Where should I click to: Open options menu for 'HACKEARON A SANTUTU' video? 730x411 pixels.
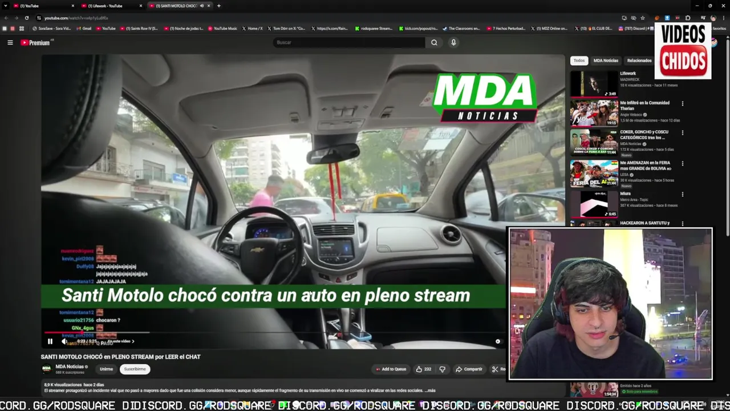click(x=682, y=224)
